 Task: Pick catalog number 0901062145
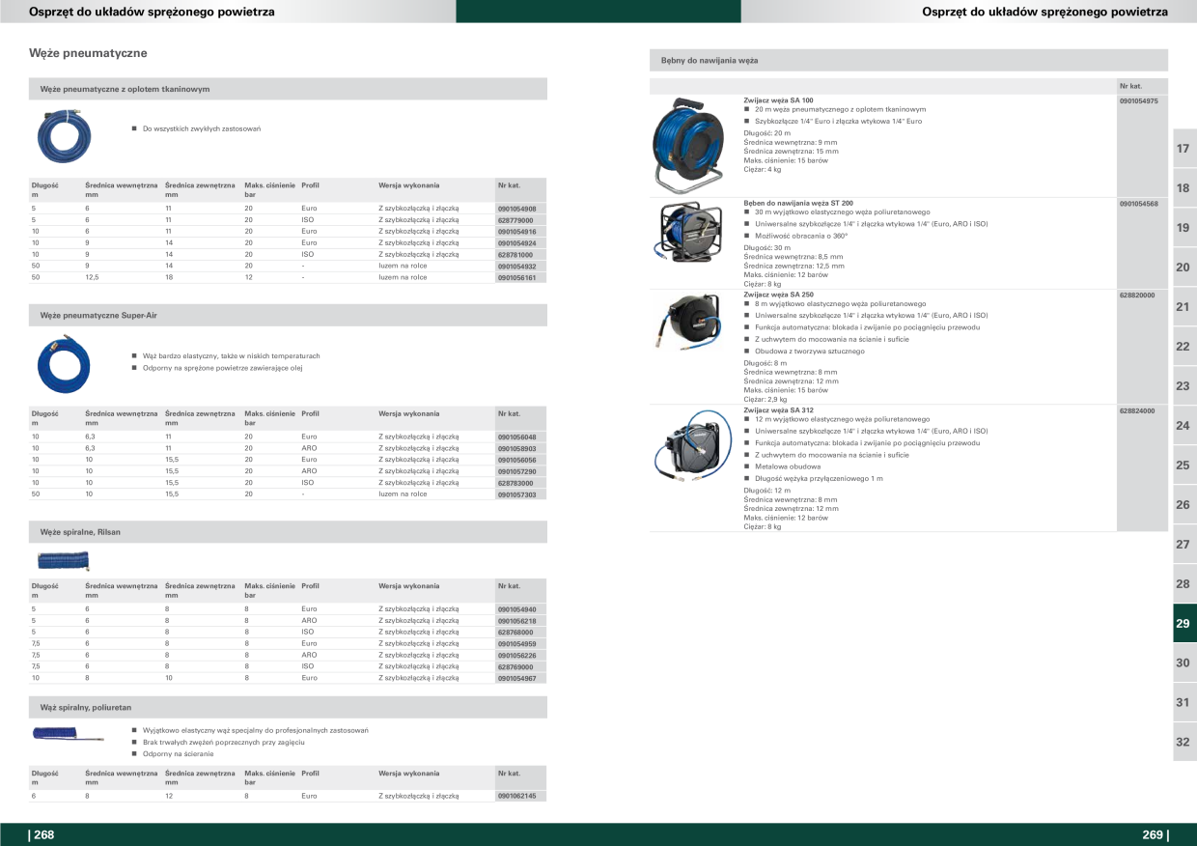point(516,797)
